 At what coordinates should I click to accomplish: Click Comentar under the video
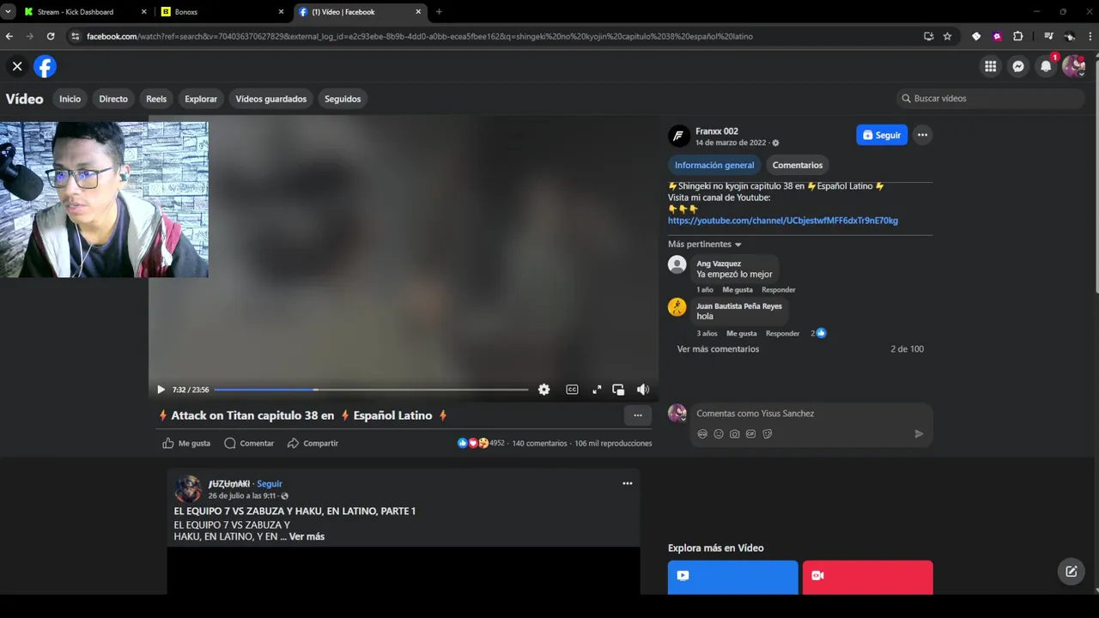(x=249, y=443)
